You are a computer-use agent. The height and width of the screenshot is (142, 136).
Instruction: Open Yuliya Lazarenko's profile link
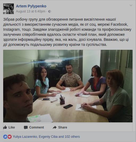(x=25, y=137)
